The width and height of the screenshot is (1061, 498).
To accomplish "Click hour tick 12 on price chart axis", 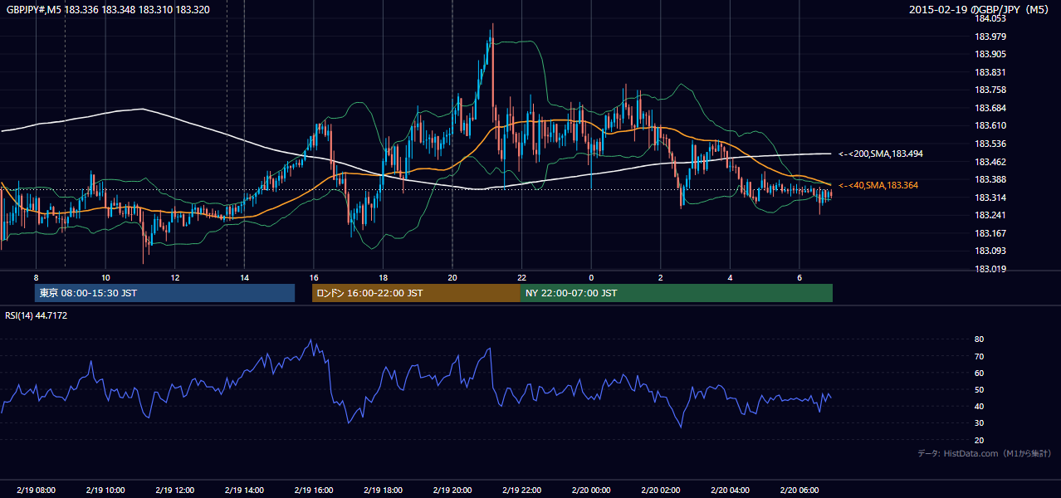I will tap(174, 276).
